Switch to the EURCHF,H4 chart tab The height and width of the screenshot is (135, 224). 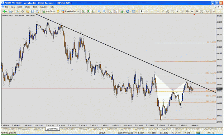(x=125, y=129)
